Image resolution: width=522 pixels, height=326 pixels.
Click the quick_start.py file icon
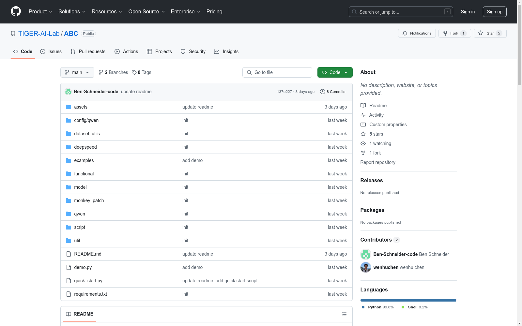tap(69, 281)
